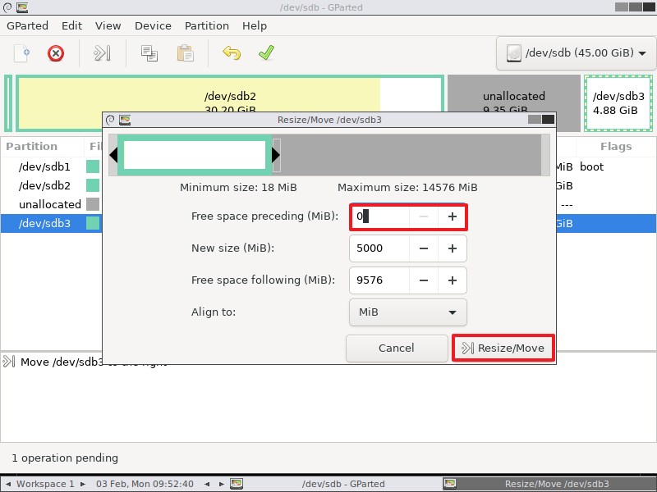Screen dimensions: 657x492
Task: Delete the selected partition using red delete icon
Action: tap(56, 52)
